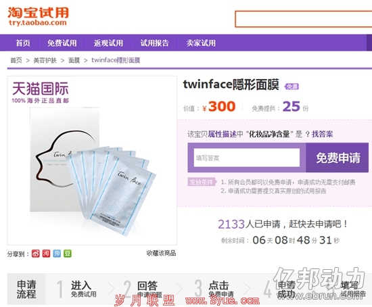The image size is (372, 307).
Task: Click the 找答案 link
Action: [323, 134]
